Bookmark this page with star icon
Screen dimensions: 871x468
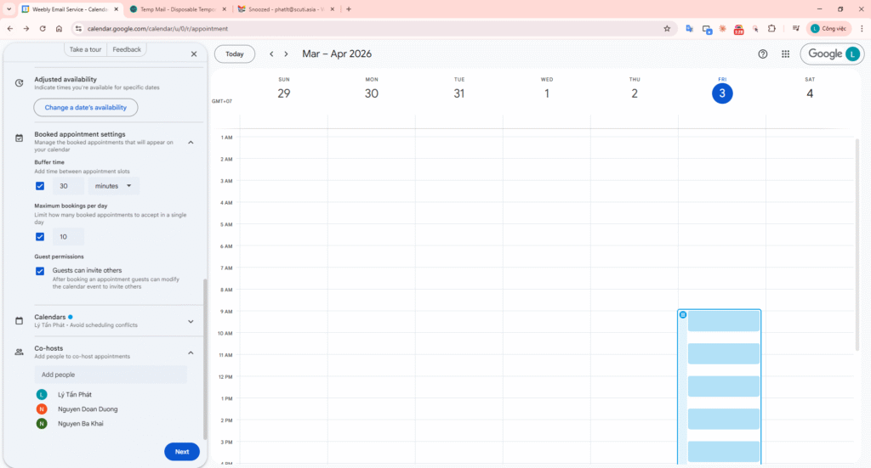667,28
